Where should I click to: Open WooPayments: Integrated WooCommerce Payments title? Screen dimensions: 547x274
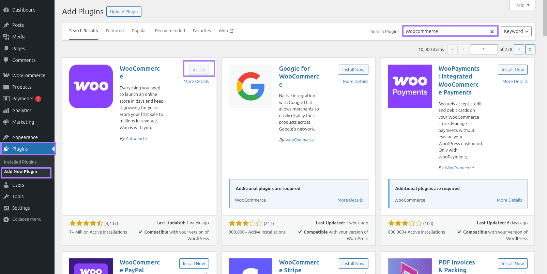pyautogui.click(x=459, y=81)
